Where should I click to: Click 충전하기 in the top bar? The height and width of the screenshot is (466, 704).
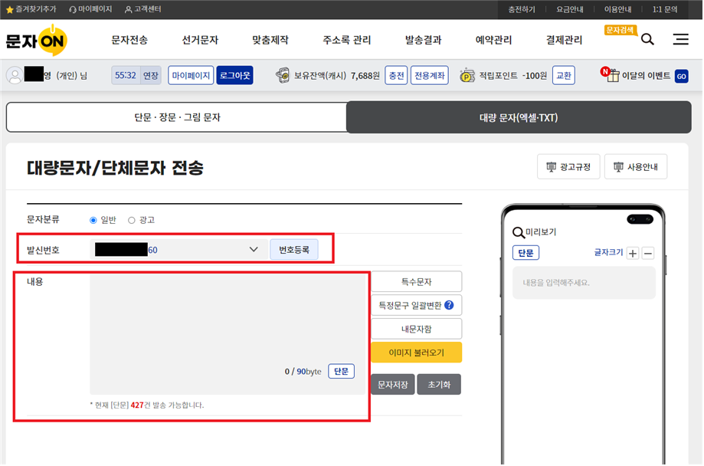tap(521, 9)
